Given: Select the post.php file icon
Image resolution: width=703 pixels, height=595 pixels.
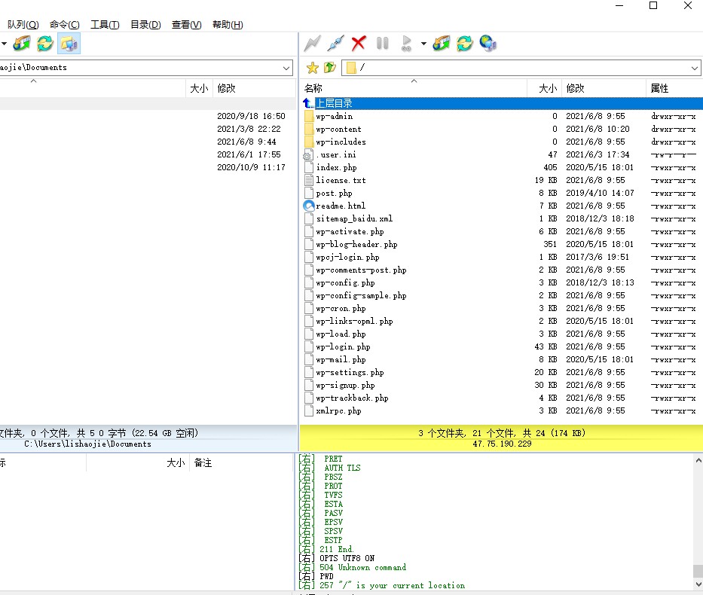Looking at the screenshot, I should click(308, 193).
